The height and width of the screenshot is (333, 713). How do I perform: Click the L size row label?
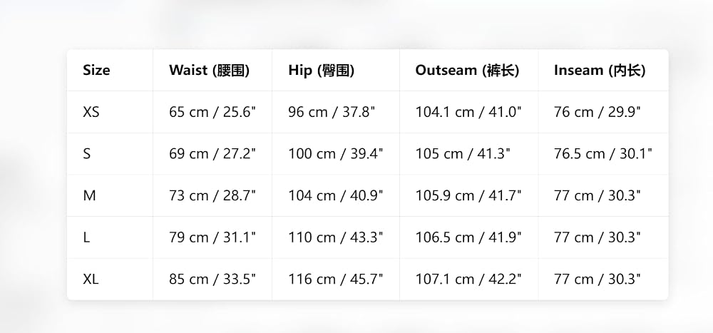click(86, 237)
